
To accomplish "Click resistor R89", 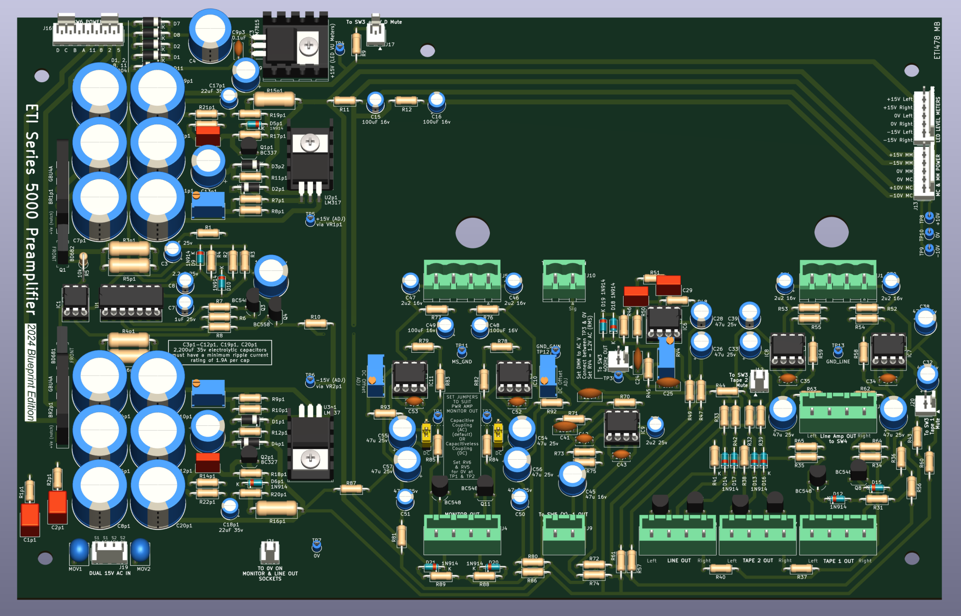I will coord(440,576).
